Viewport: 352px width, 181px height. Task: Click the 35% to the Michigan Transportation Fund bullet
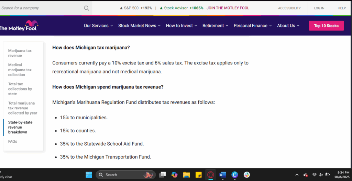106,157
